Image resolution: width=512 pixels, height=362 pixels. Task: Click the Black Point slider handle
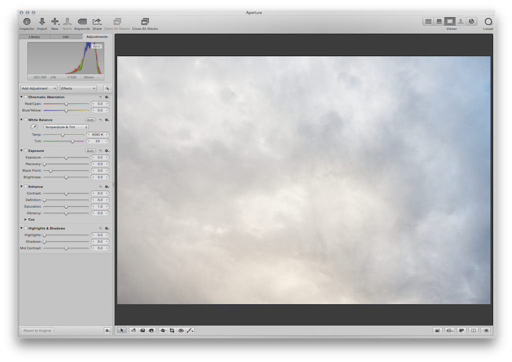(50, 171)
